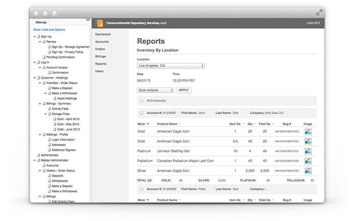
Task: Click page icon next to Confirmation
Action: (x=49, y=73)
